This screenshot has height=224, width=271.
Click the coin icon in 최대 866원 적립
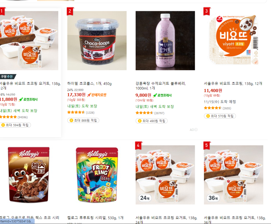pyautogui.click(x=71, y=120)
